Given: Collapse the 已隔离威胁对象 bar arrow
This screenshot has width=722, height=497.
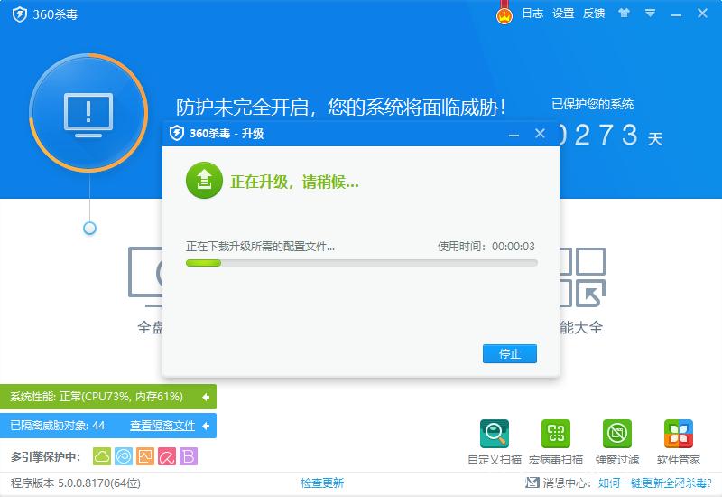Looking at the screenshot, I should pyautogui.click(x=206, y=426).
